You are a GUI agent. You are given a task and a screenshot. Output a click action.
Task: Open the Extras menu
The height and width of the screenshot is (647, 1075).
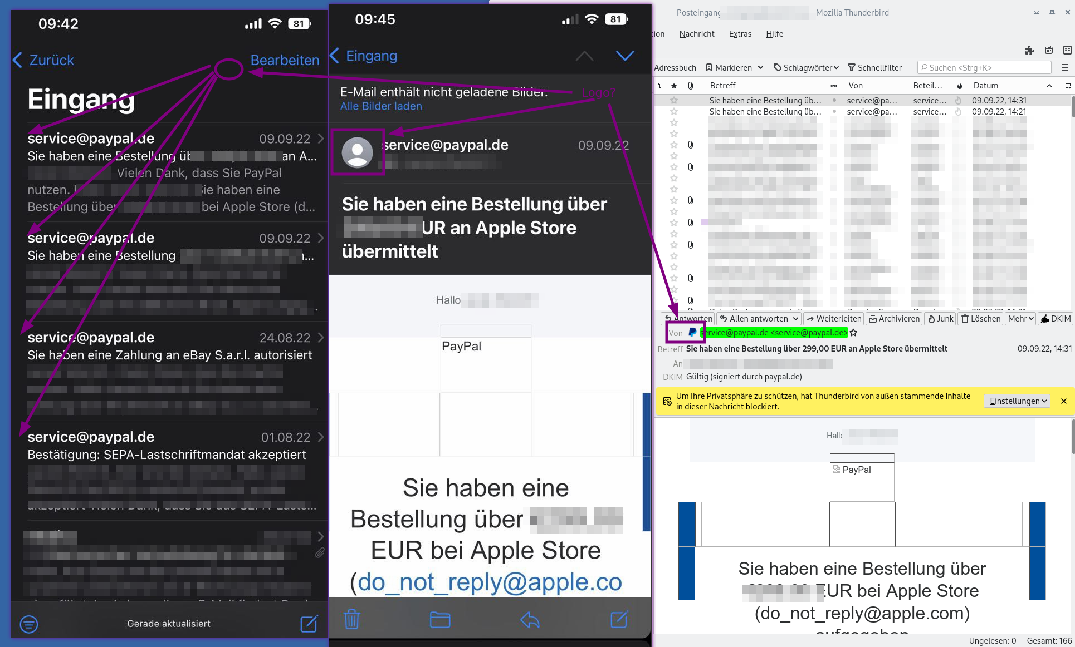coord(740,34)
